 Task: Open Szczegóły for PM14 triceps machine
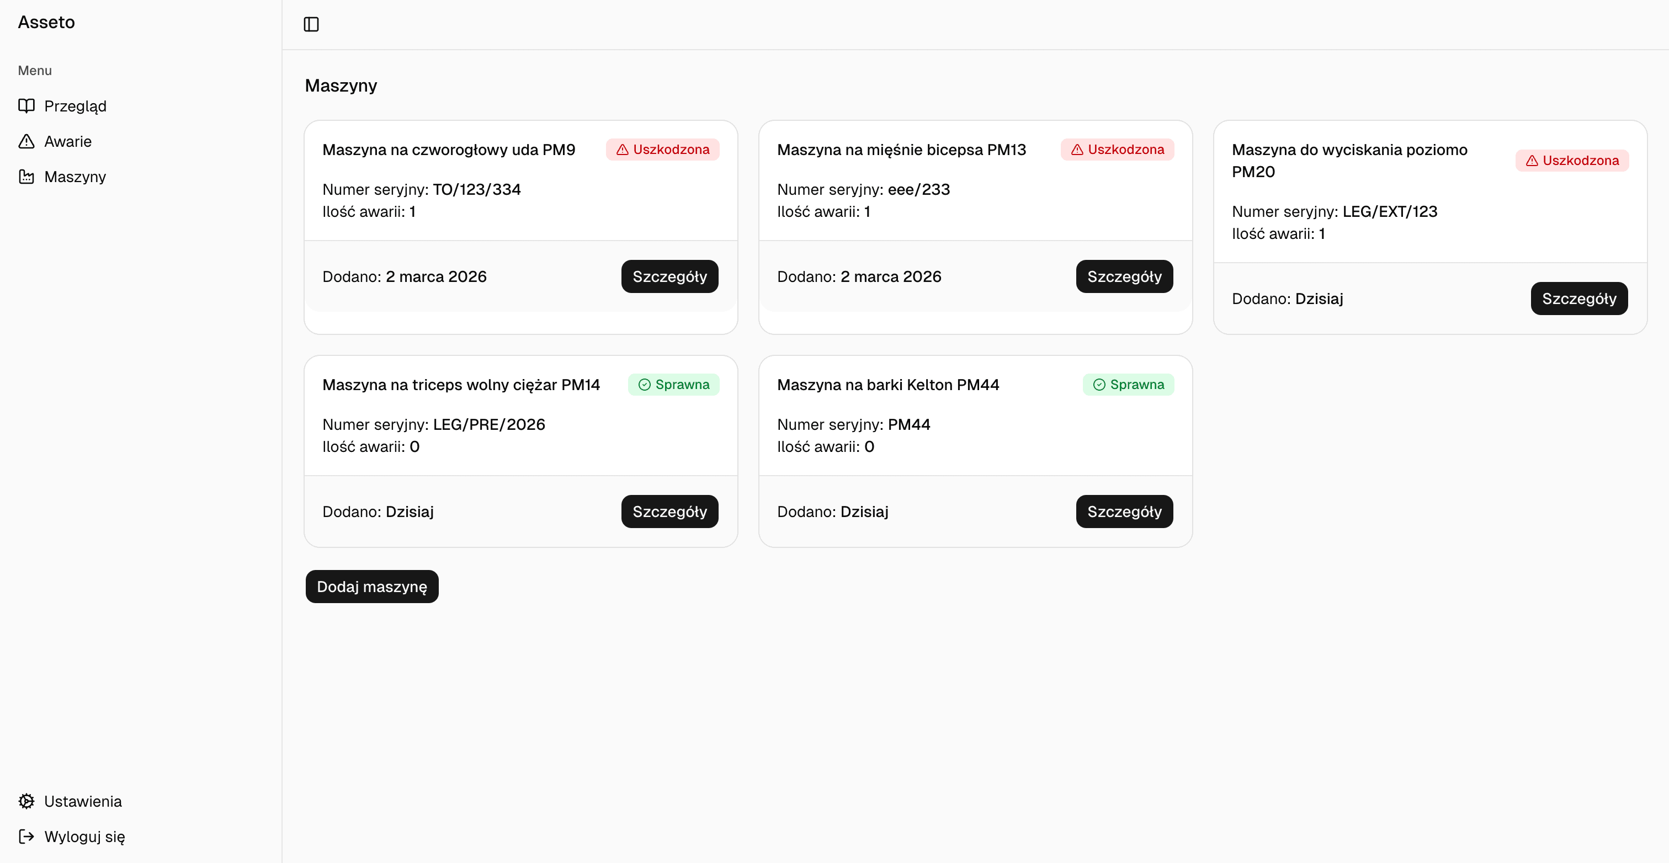click(669, 511)
